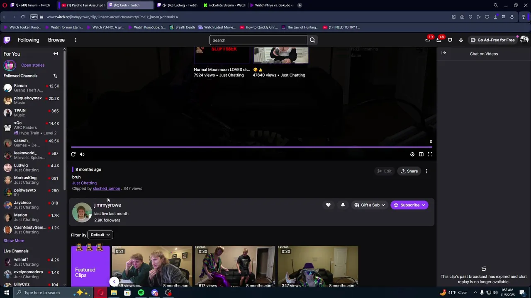Click the Twitch search input field
531x298 pixels.
[258, 40]
